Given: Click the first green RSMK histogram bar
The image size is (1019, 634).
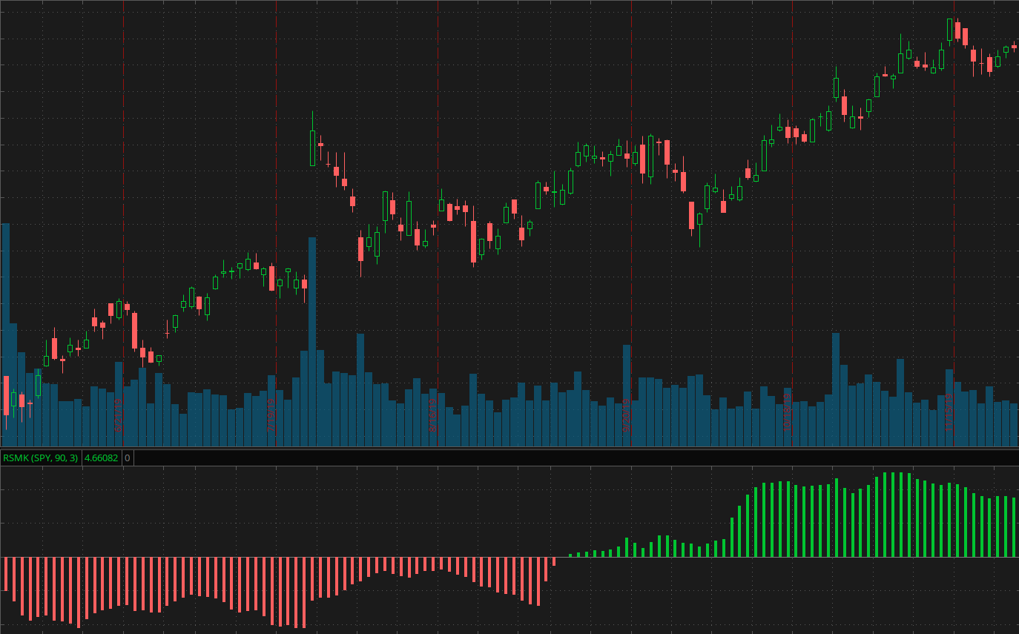Looking at the screenshot, I should 570,555.
